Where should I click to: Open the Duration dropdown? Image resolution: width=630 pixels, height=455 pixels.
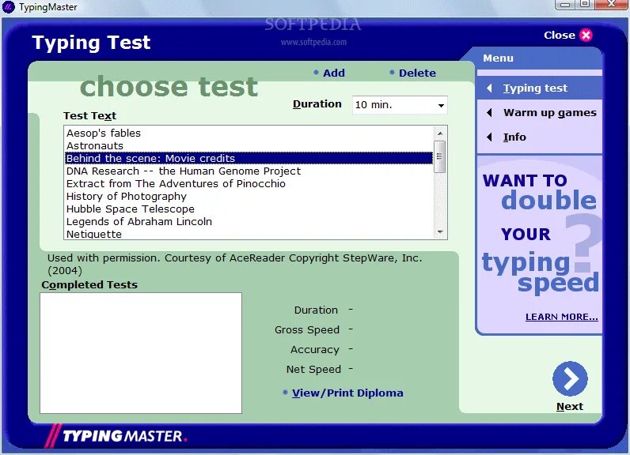(x=400, y=105)
